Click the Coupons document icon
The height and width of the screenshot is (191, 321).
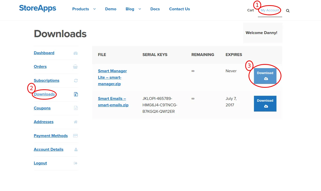(x=76, y=108)
